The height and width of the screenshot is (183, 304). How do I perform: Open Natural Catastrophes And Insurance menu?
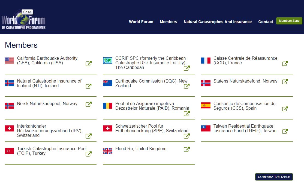(x=218, y=22)
